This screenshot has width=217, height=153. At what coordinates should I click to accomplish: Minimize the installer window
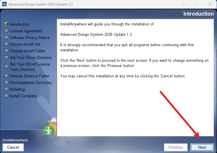[x=184, y=4]
